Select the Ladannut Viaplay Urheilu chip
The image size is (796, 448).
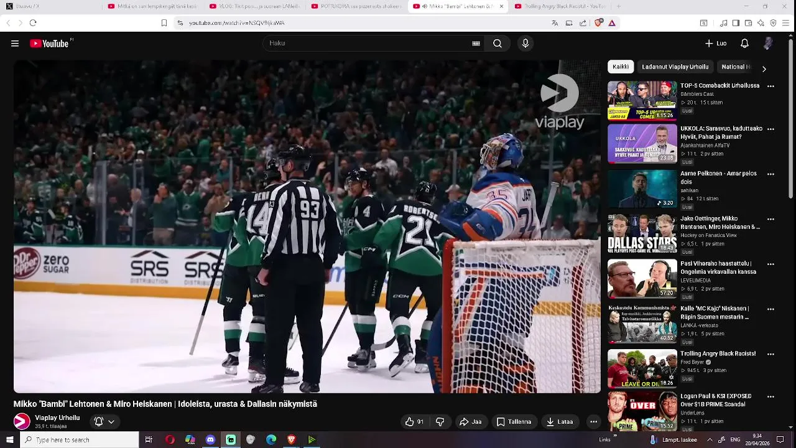pos(675,67)
